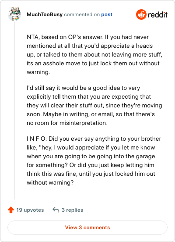175x242 pixels.
Task: Open the MuchTooBusy username profile link
Action: pos(45,14)
